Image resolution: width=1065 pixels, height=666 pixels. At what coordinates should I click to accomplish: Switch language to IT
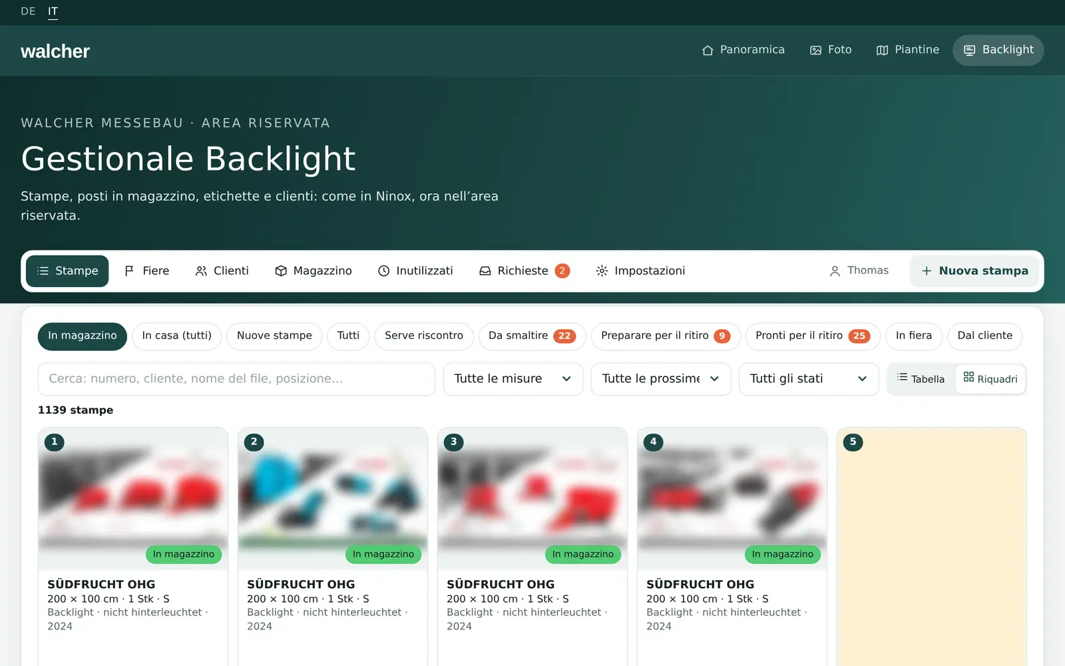[53, 11]
